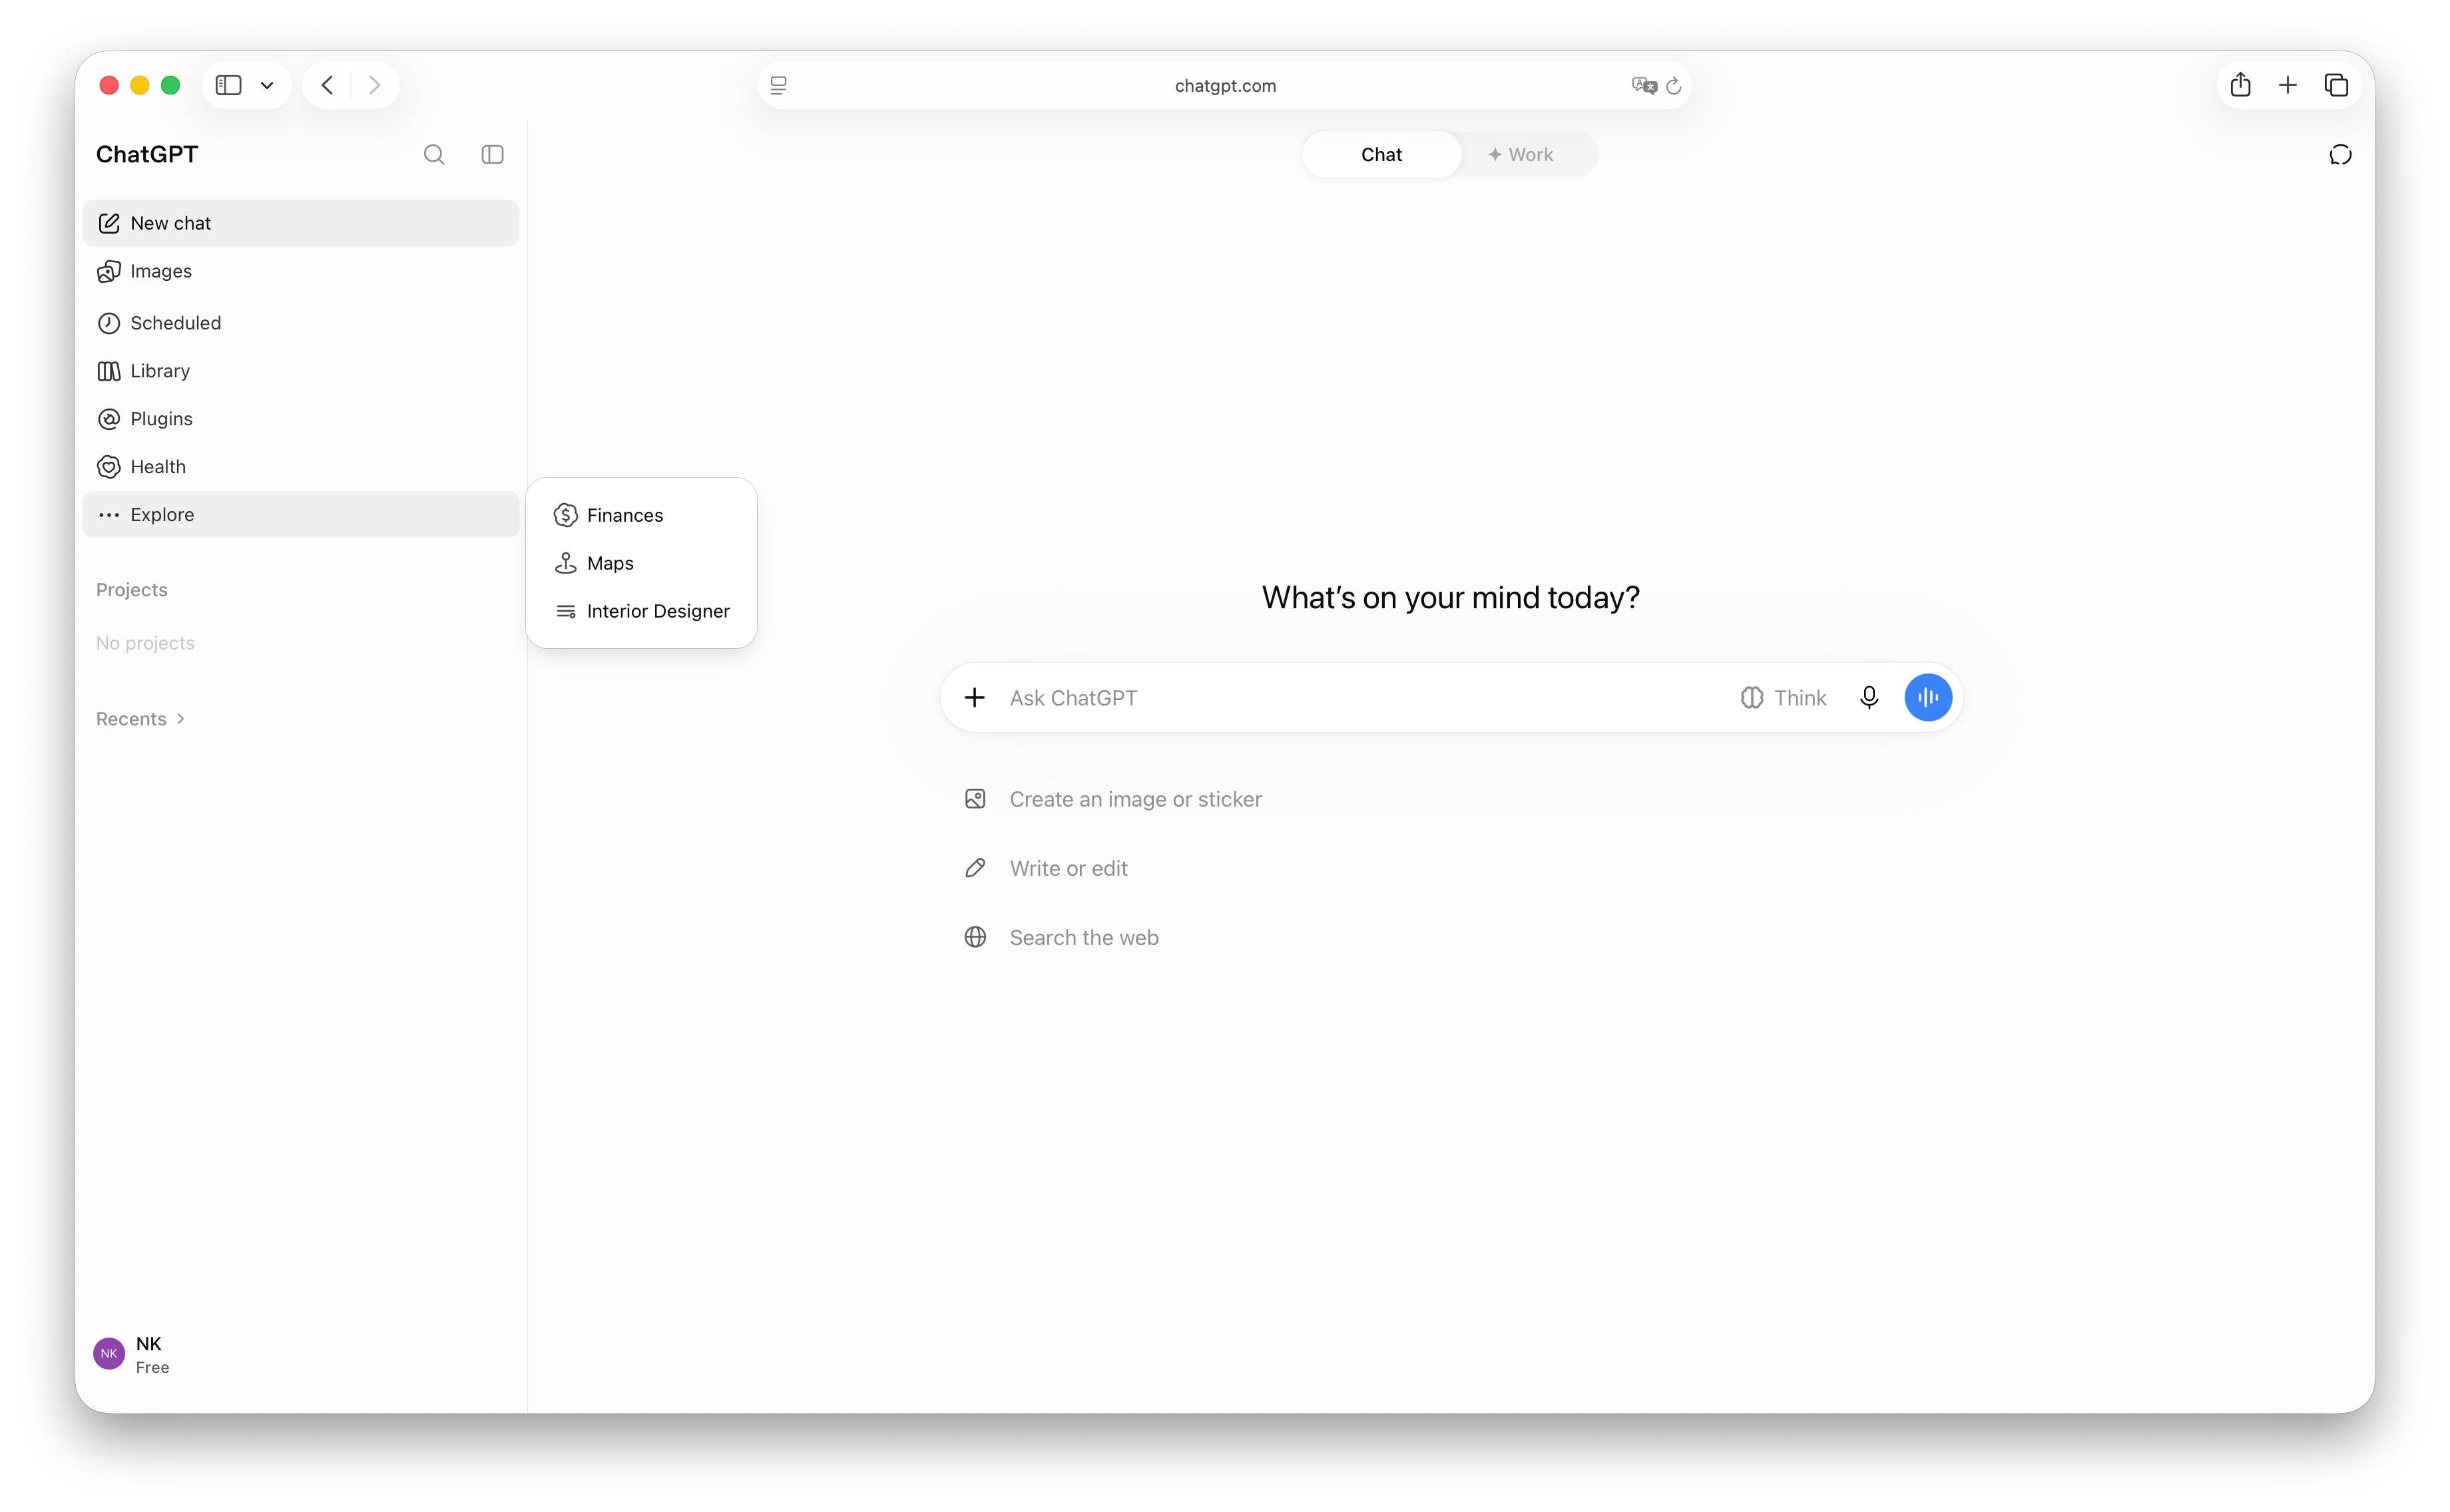This screenshot has width=2450, height=1512.
Task: Open the Library
Action: (x=300, y=371)
